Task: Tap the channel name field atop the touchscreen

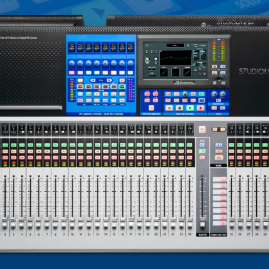Action: (x=175, y=45)
